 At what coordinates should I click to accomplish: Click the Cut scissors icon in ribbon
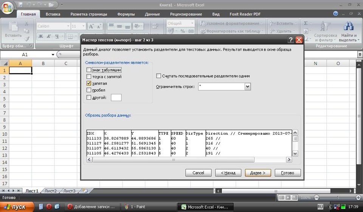coord(26,23)
